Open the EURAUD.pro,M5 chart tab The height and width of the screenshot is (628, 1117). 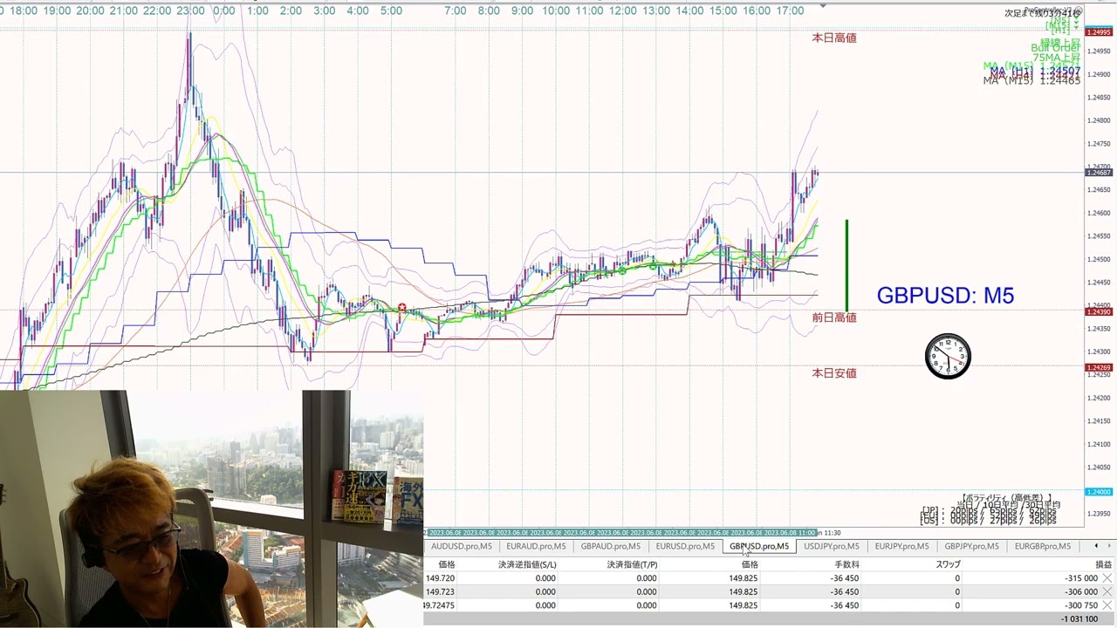tap(536, 547)
